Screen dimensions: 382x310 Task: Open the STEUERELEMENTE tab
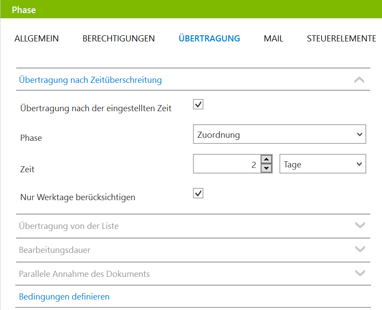(341, 38)
